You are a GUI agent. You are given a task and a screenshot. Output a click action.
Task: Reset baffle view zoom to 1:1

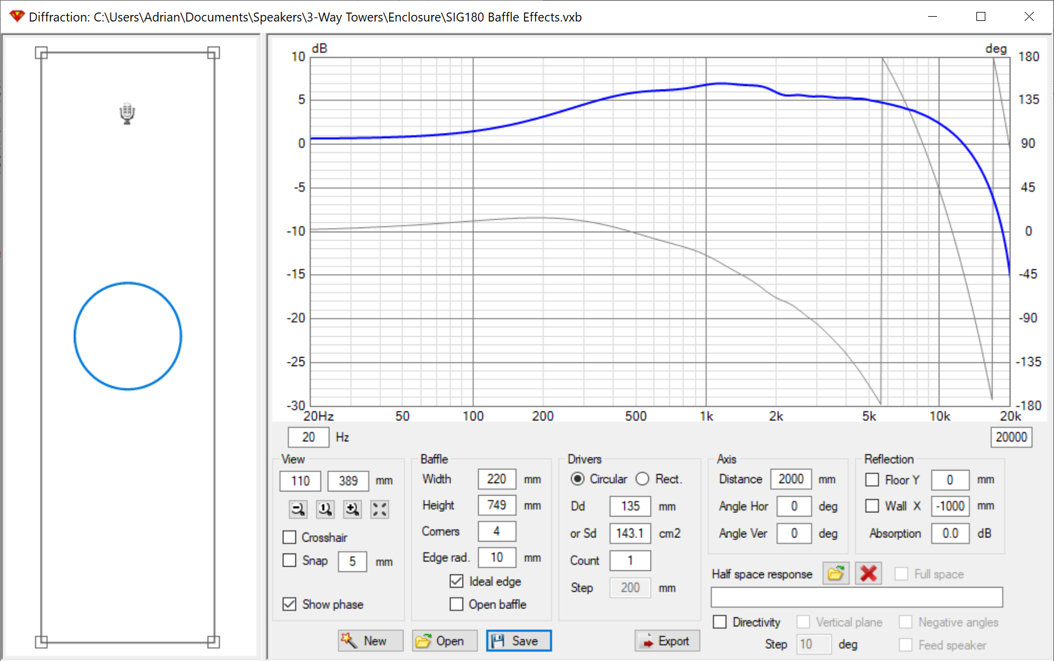(325, 509)
